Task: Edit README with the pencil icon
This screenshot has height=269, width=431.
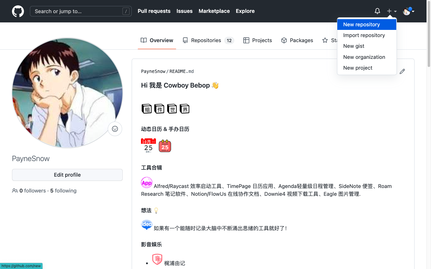Action: tap(402, 71)
